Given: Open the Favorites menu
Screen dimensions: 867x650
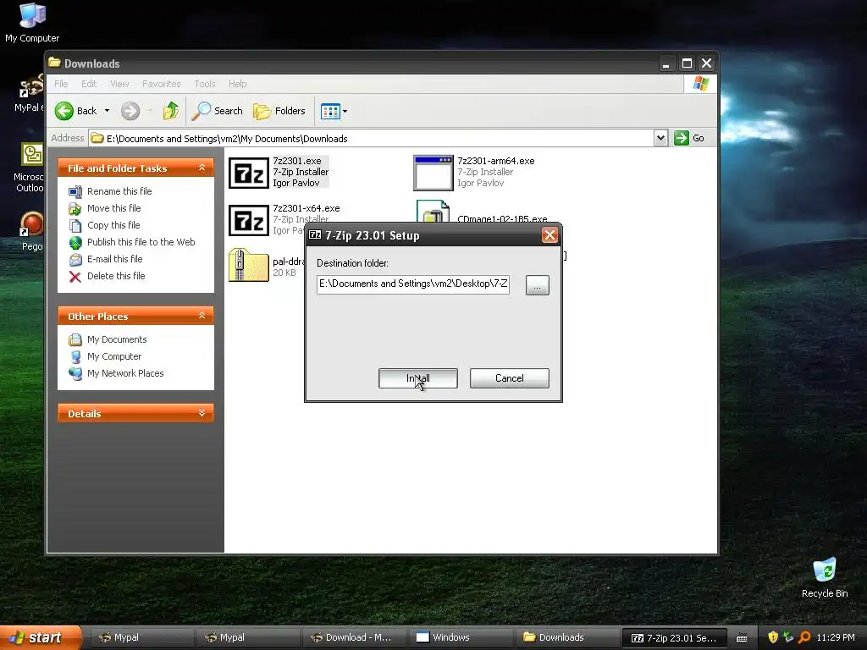Looking at the screenshot, I should click(x=162, y=84).
